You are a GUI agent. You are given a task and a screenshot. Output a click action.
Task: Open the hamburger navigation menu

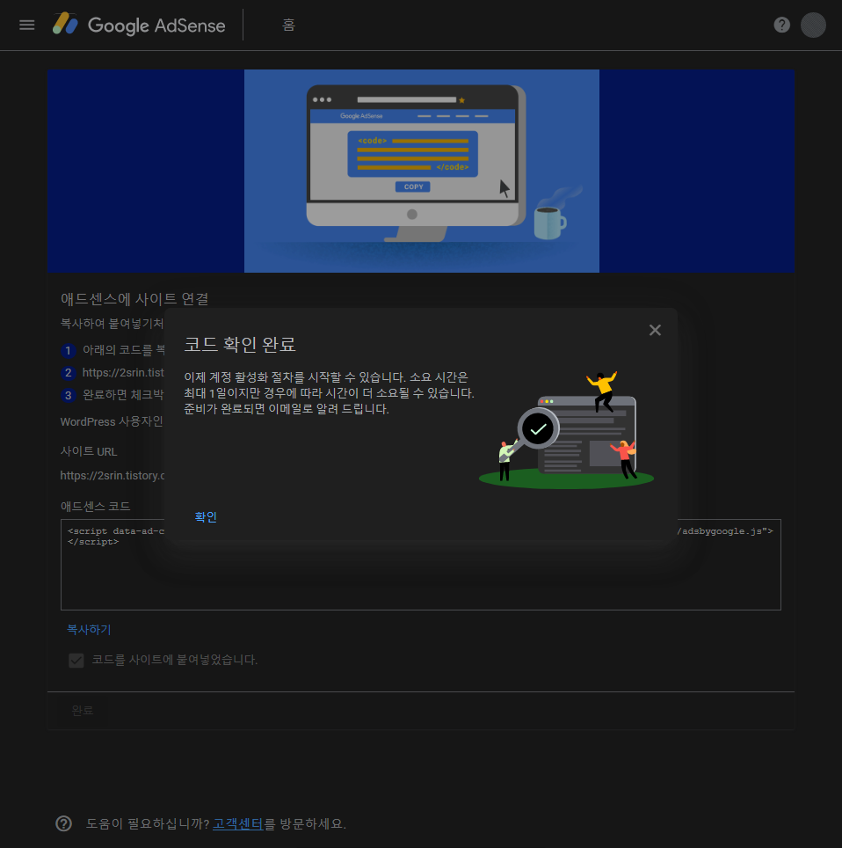[26, 25]
